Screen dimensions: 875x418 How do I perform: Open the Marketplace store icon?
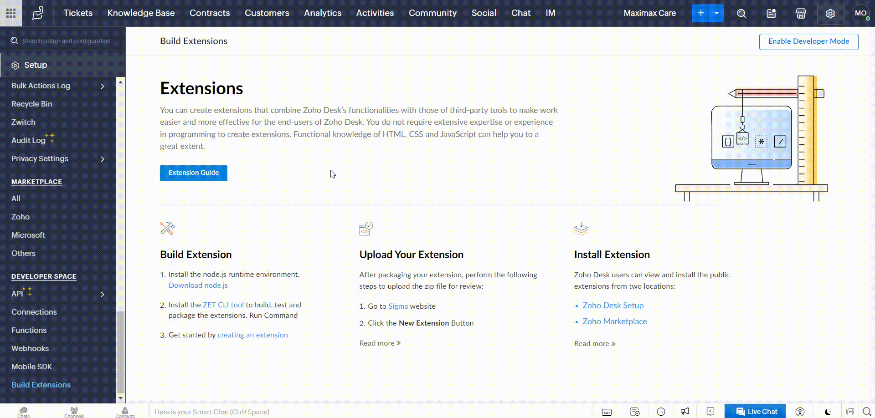tap(801, 13)
